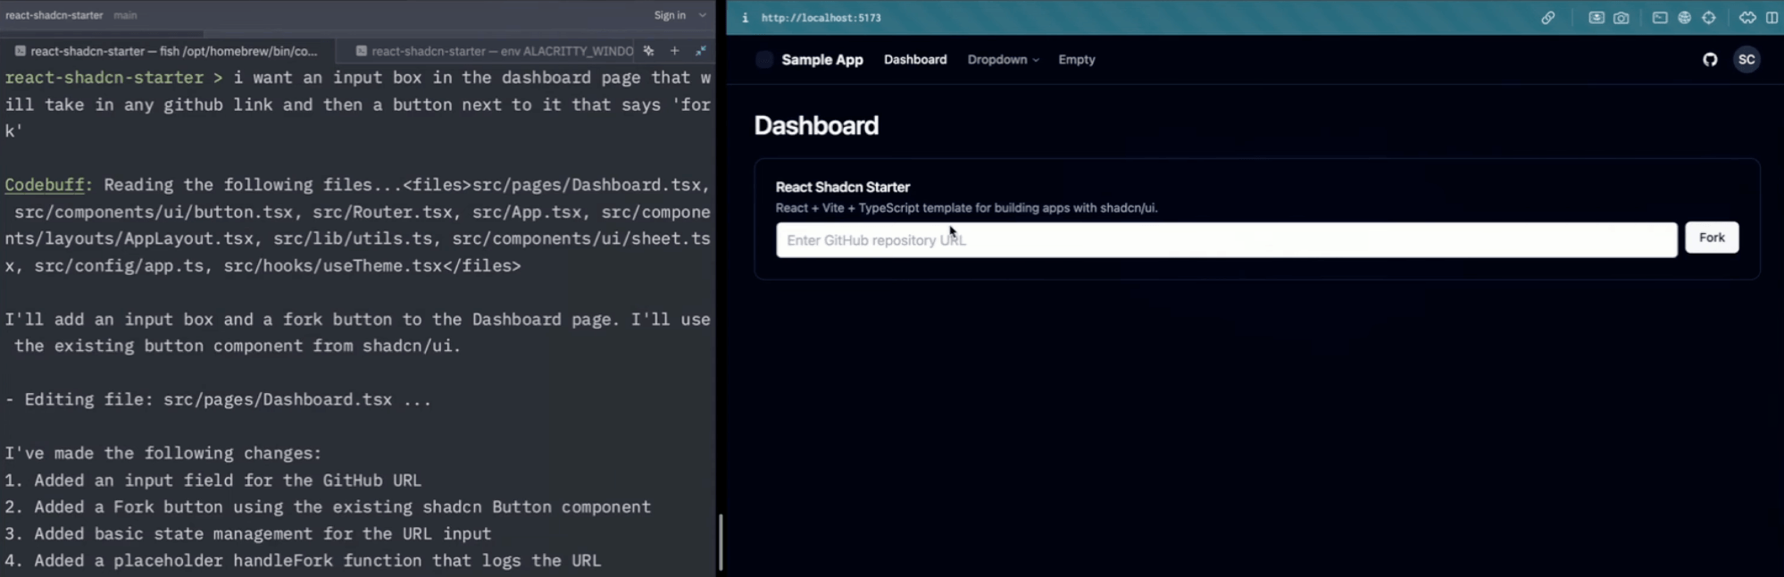Click the 'Editing file: src/pages/Dashboard.tsx' line
The width and height of the screenshot is (1784, 577).
click(218, 399)
